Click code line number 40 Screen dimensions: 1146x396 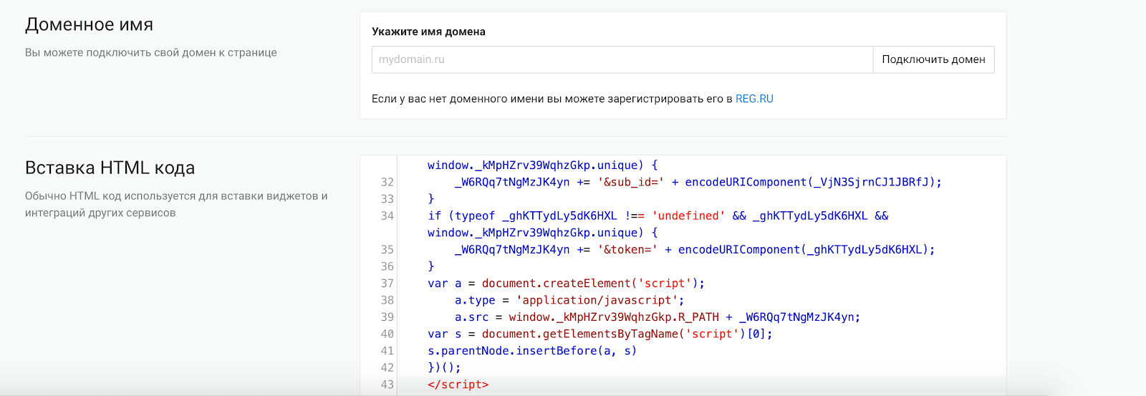click(387, 334)
